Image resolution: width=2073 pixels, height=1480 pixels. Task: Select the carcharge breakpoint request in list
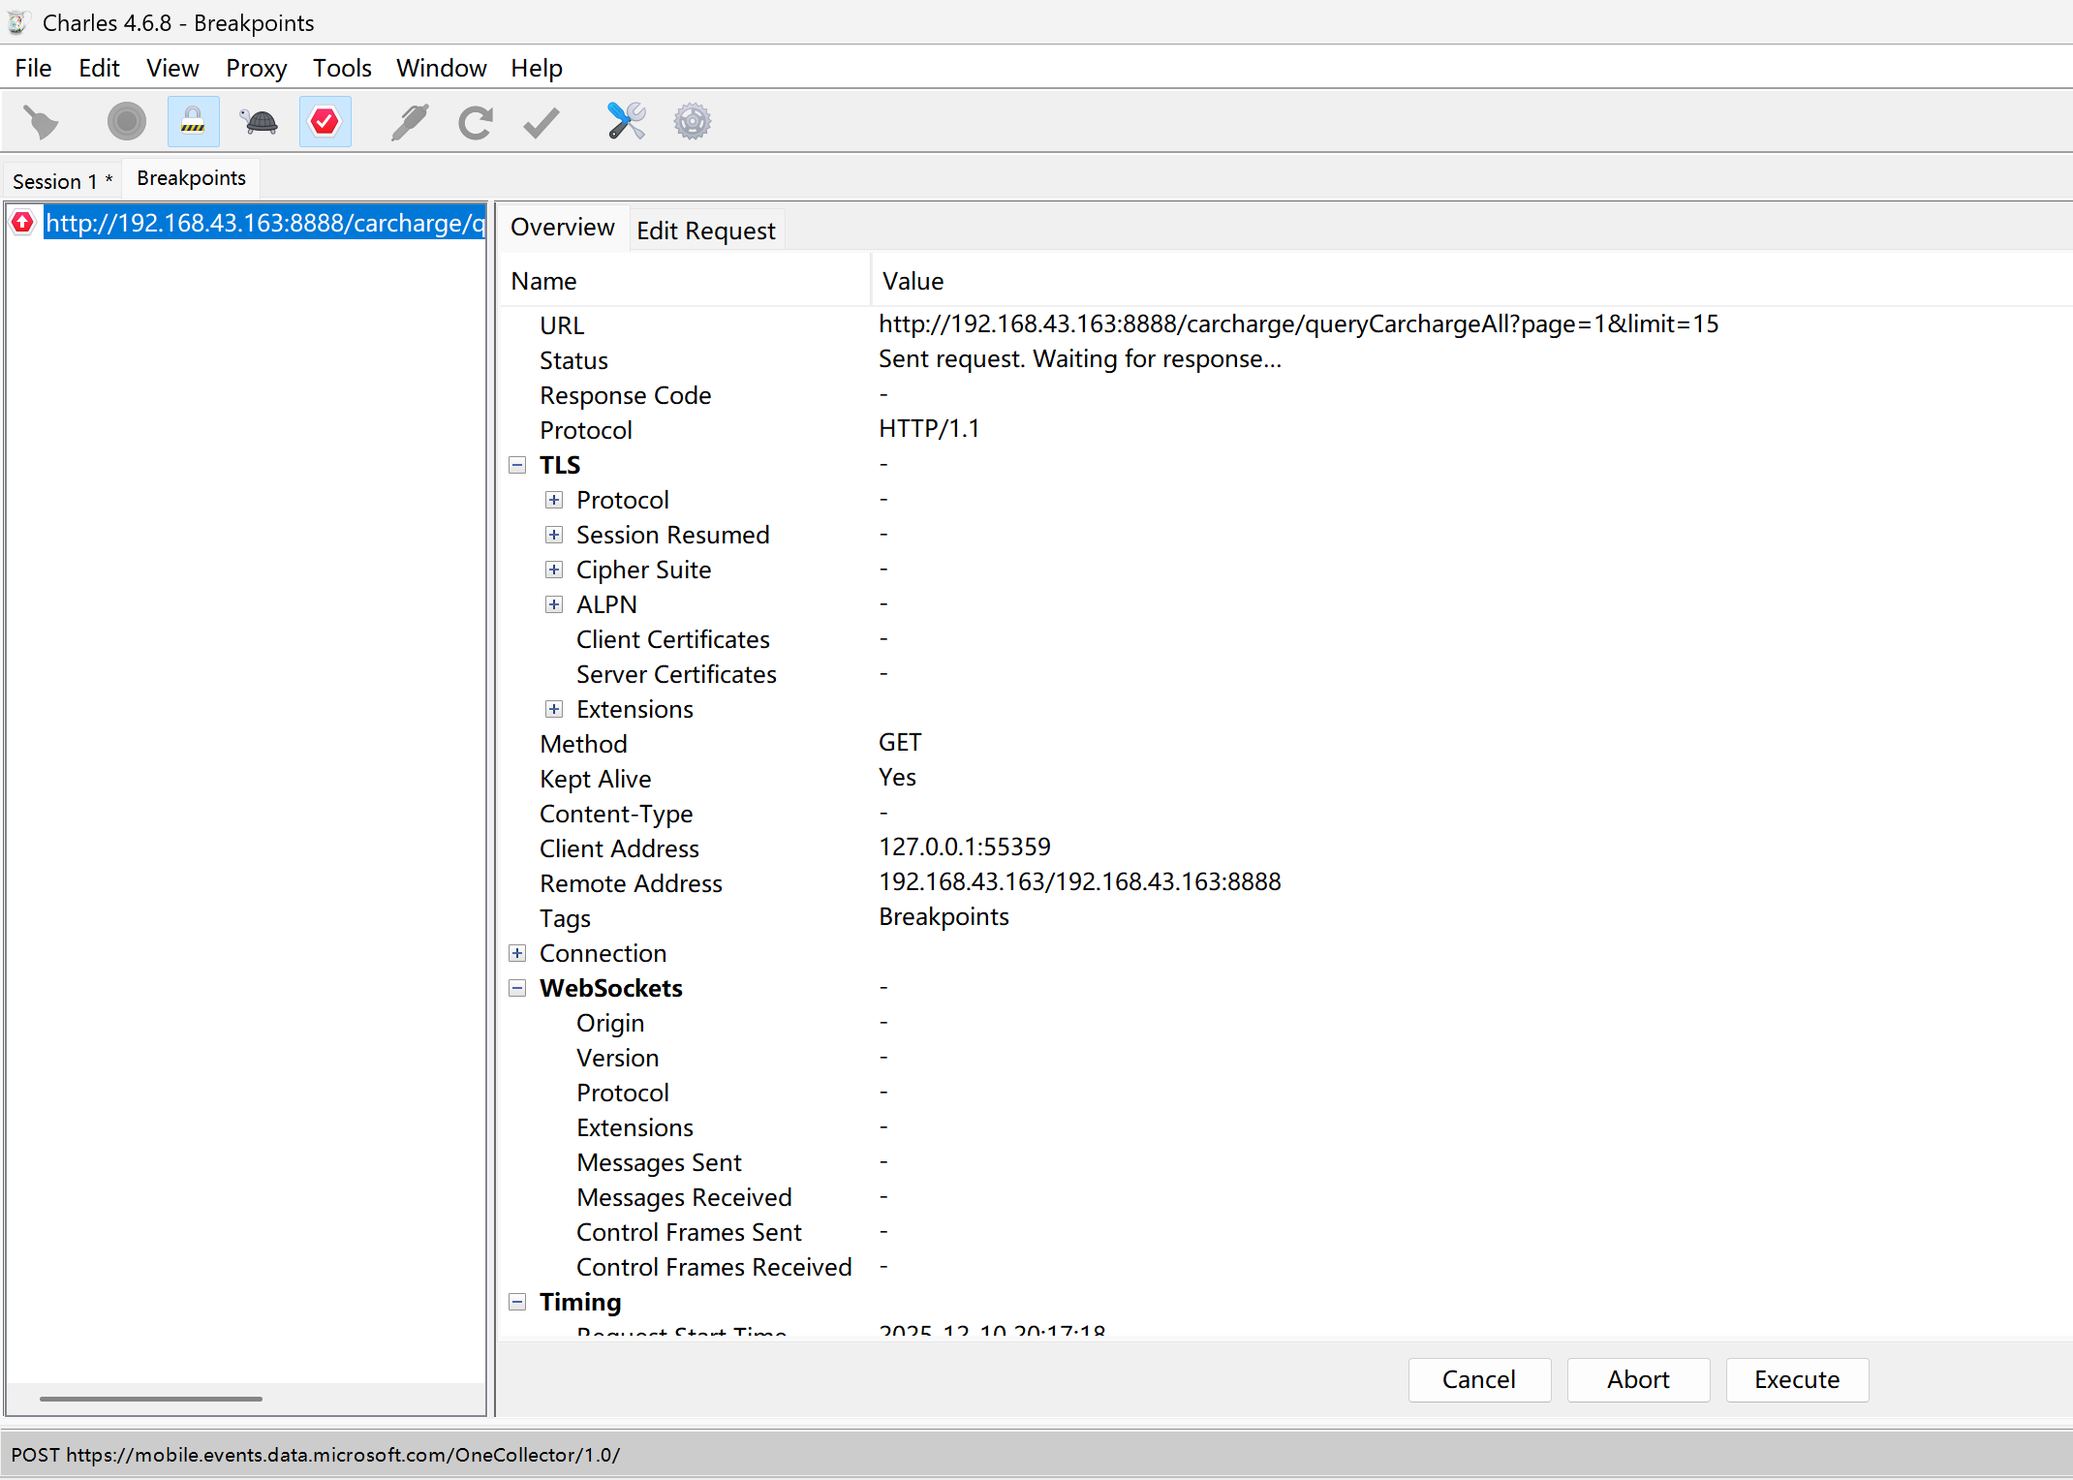coord(264,223)
